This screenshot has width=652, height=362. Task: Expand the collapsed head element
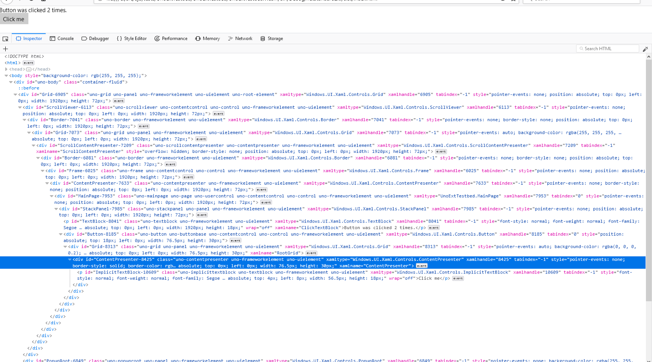[6, 69]
